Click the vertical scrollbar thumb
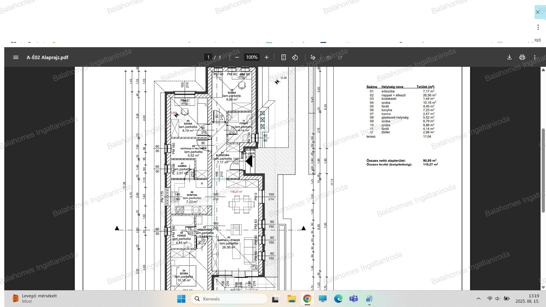The image size is (546, 307). (543, 171)
